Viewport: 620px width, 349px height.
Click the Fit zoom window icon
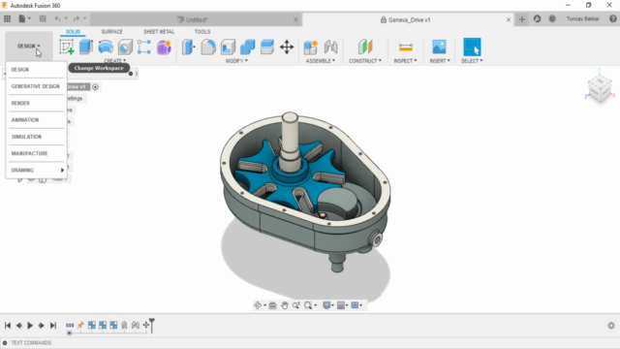pos(308,305)
